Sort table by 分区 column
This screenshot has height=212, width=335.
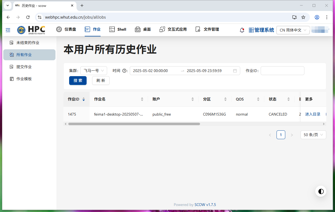(215, 99)
